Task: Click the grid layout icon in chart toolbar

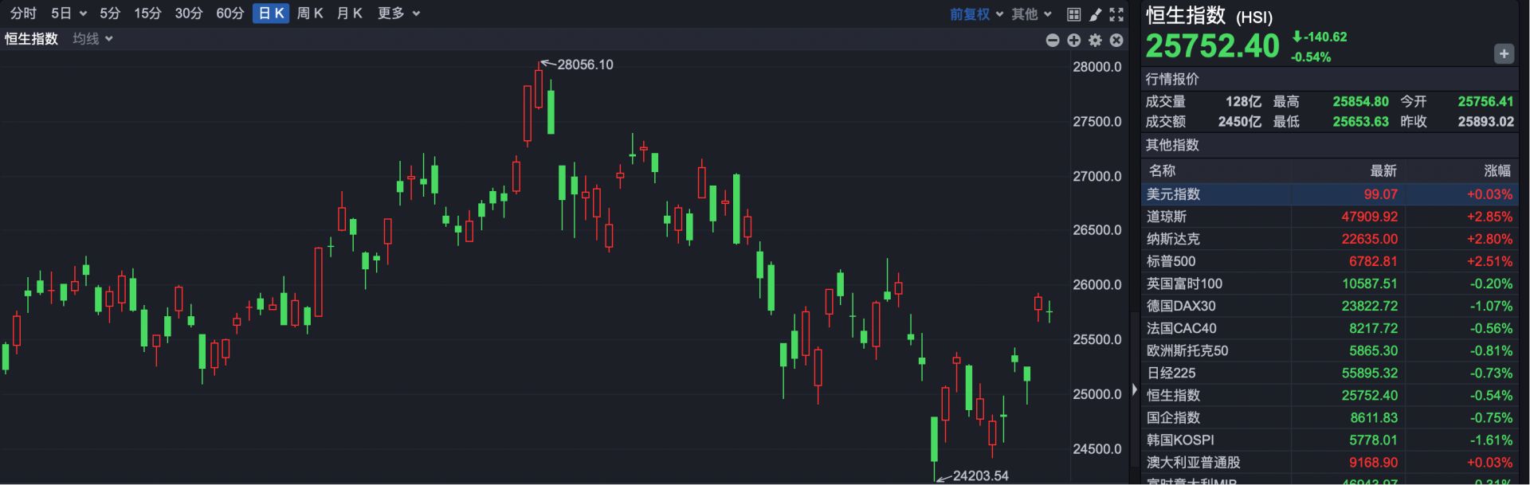Action: pyautogui.click(x=1073, y=14)
